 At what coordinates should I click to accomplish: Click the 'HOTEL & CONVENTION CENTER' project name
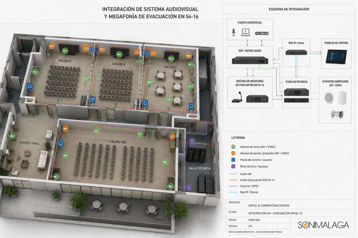269,206
